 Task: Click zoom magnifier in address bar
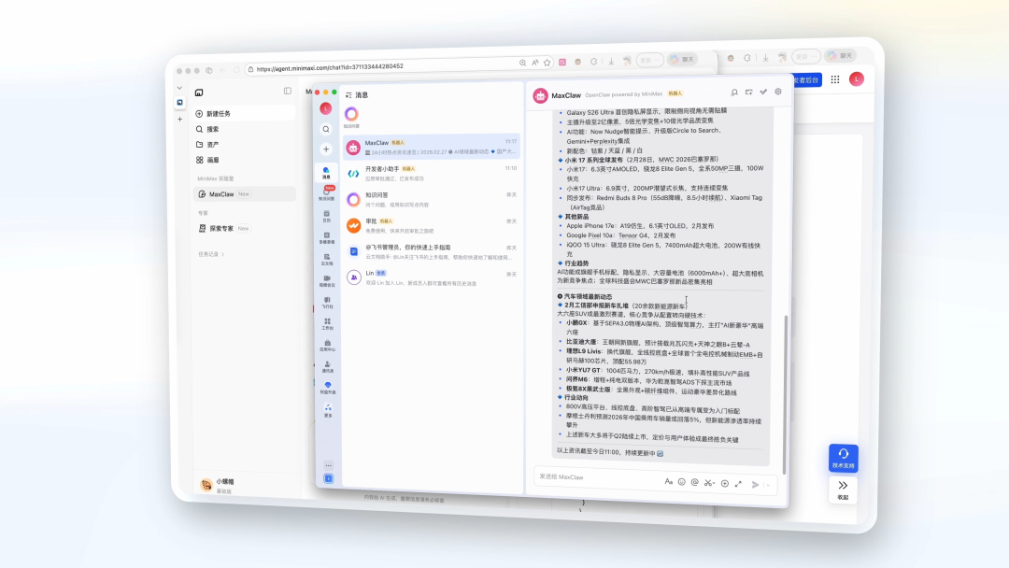522,63
